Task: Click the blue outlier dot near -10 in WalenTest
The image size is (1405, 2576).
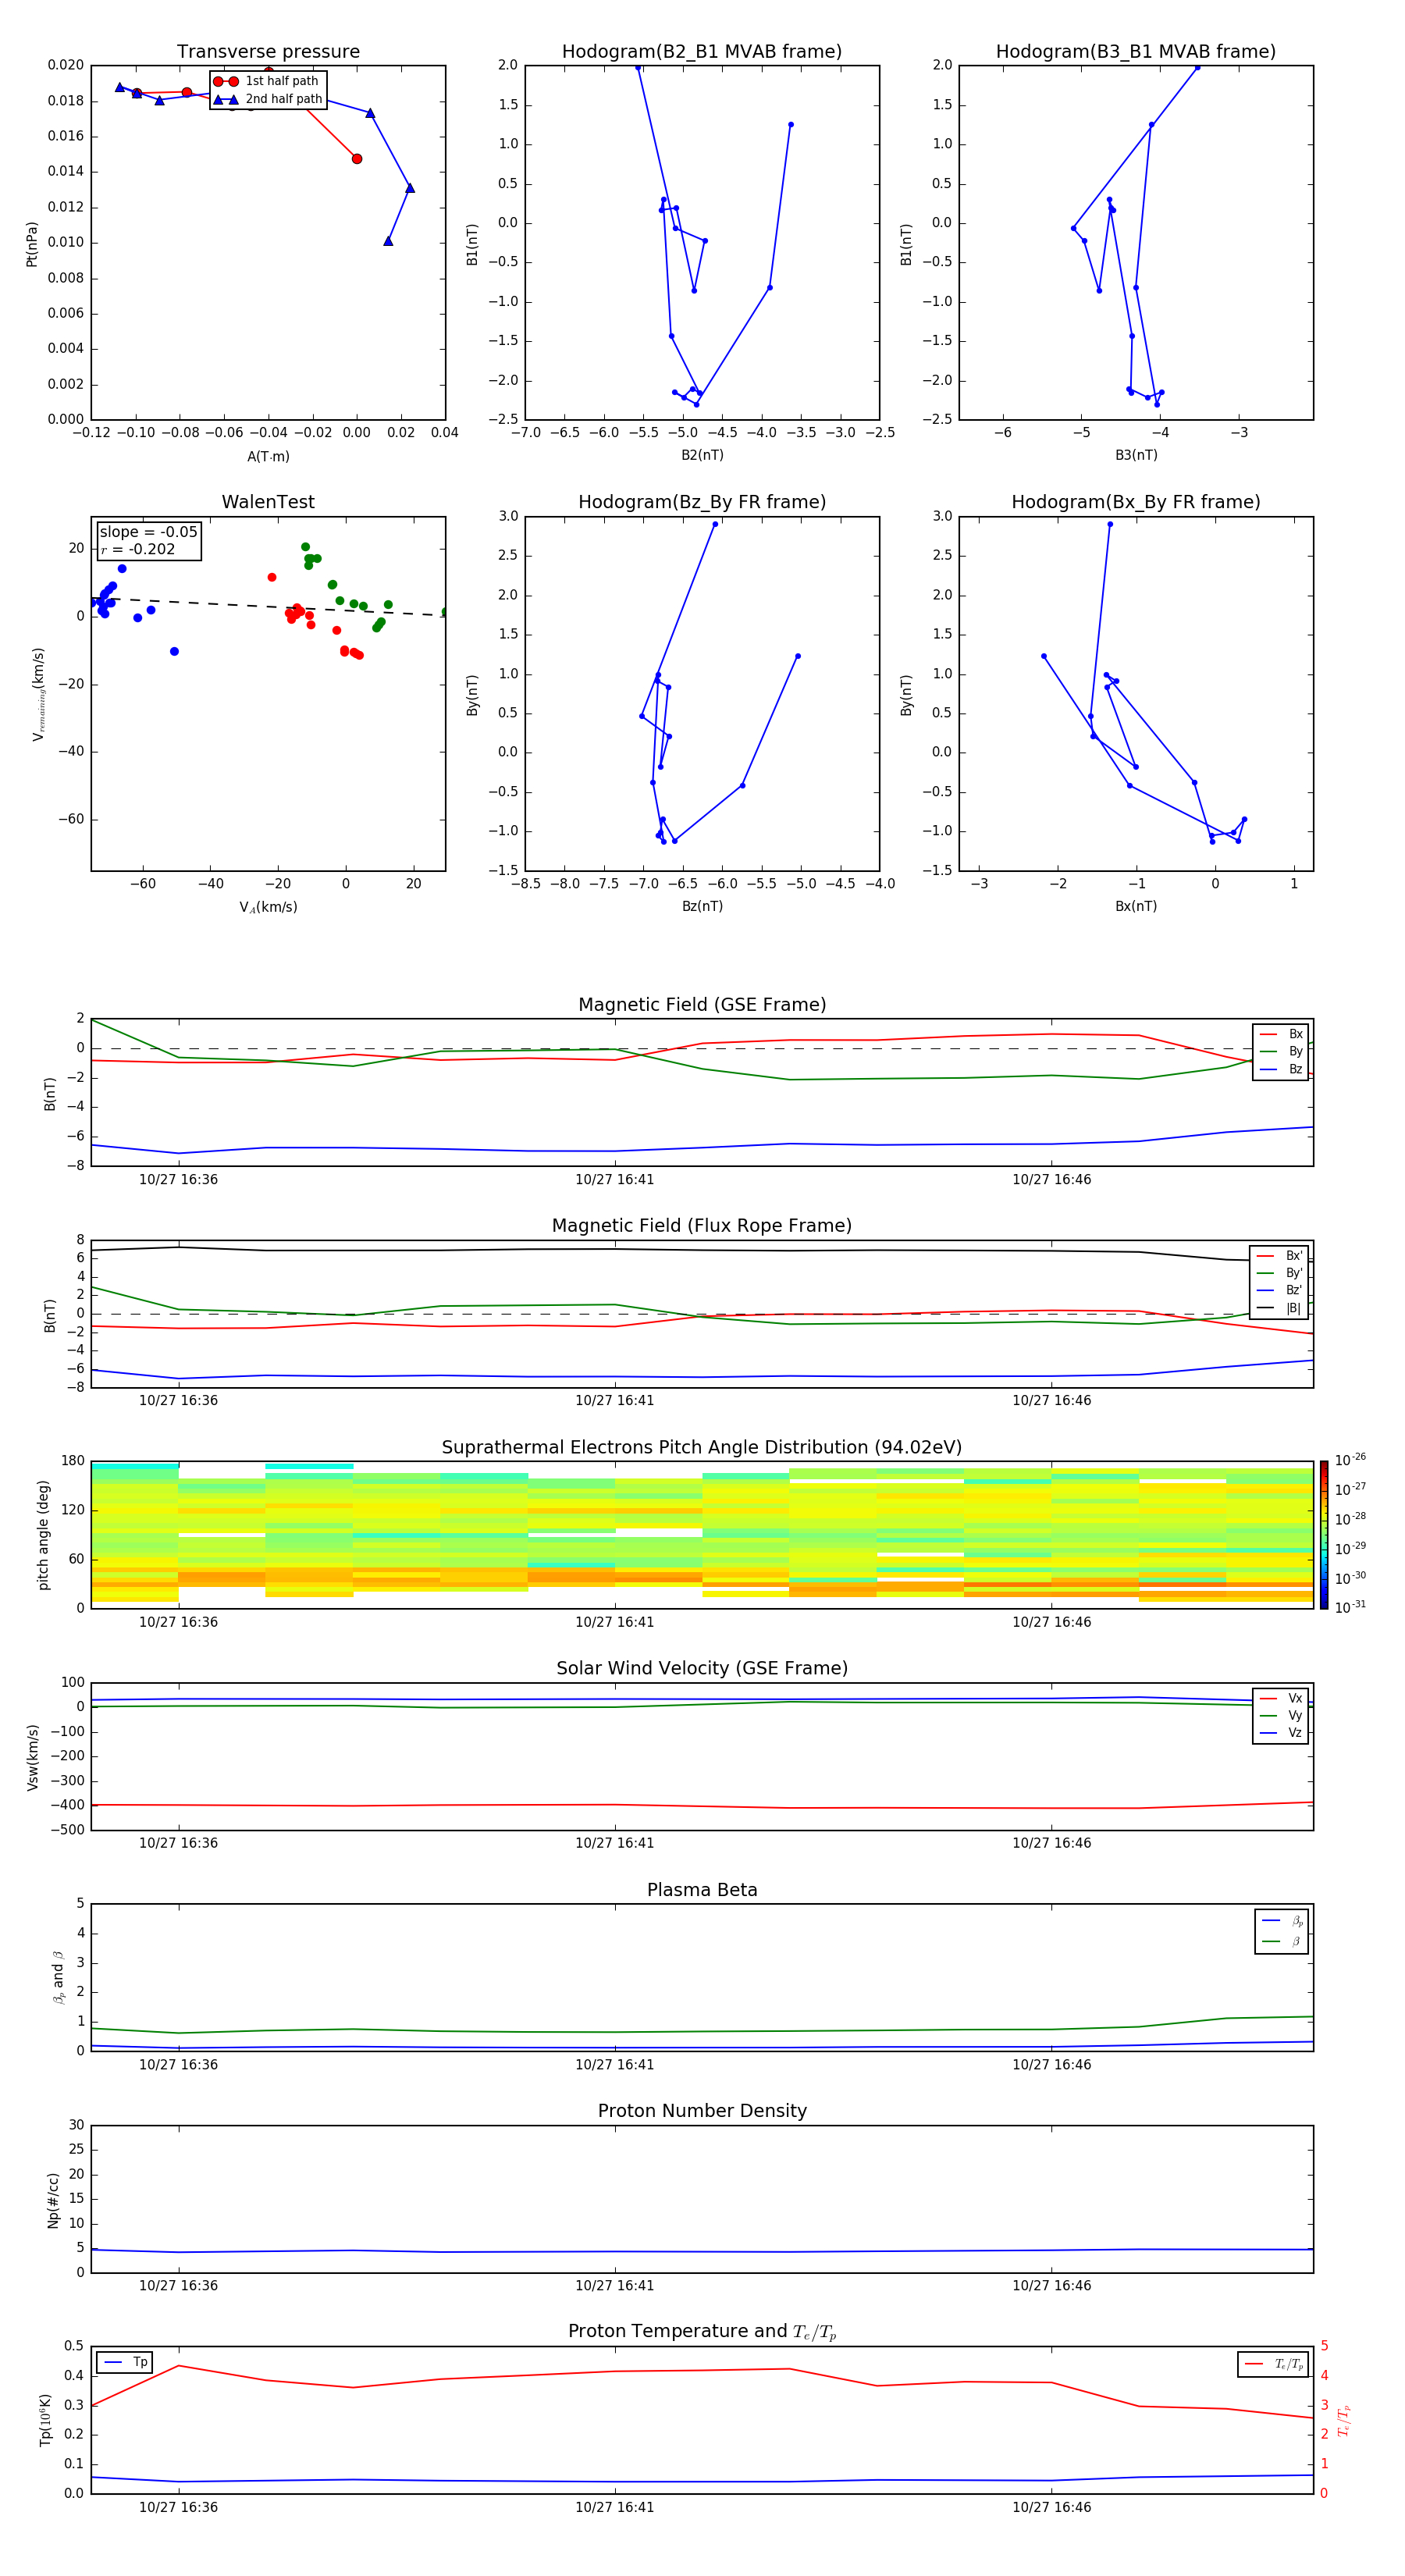Action: pos(174,652)
